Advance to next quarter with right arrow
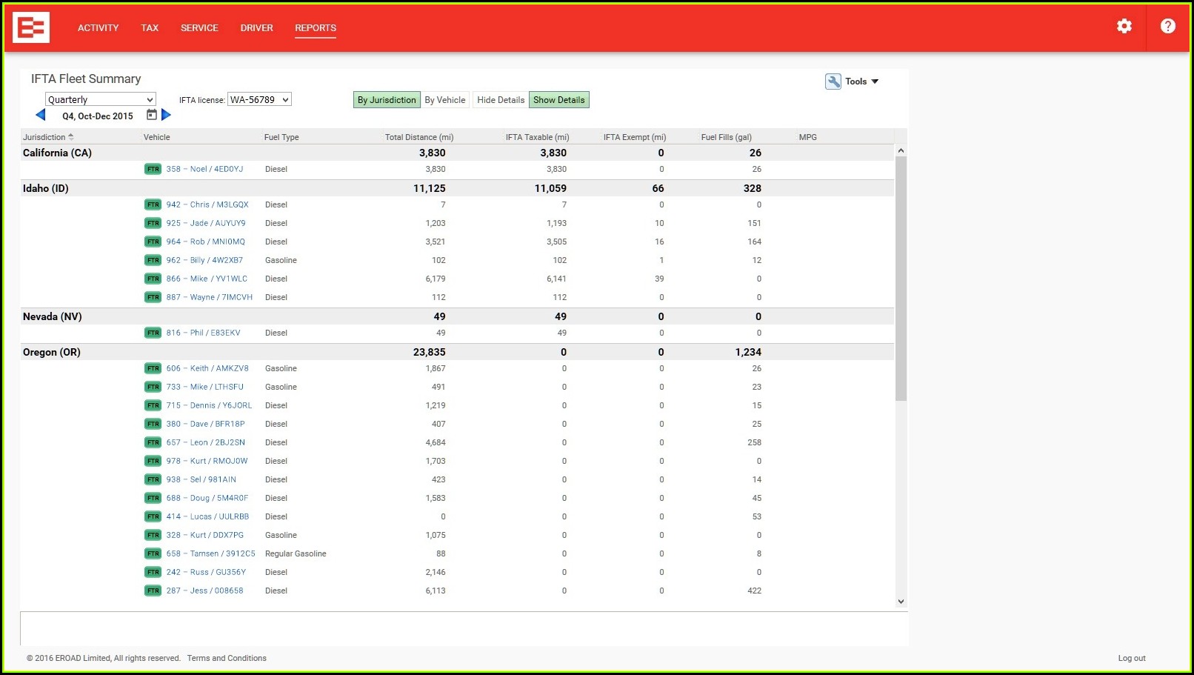Viewport: 1194px width, 675px height. point(167,115)
